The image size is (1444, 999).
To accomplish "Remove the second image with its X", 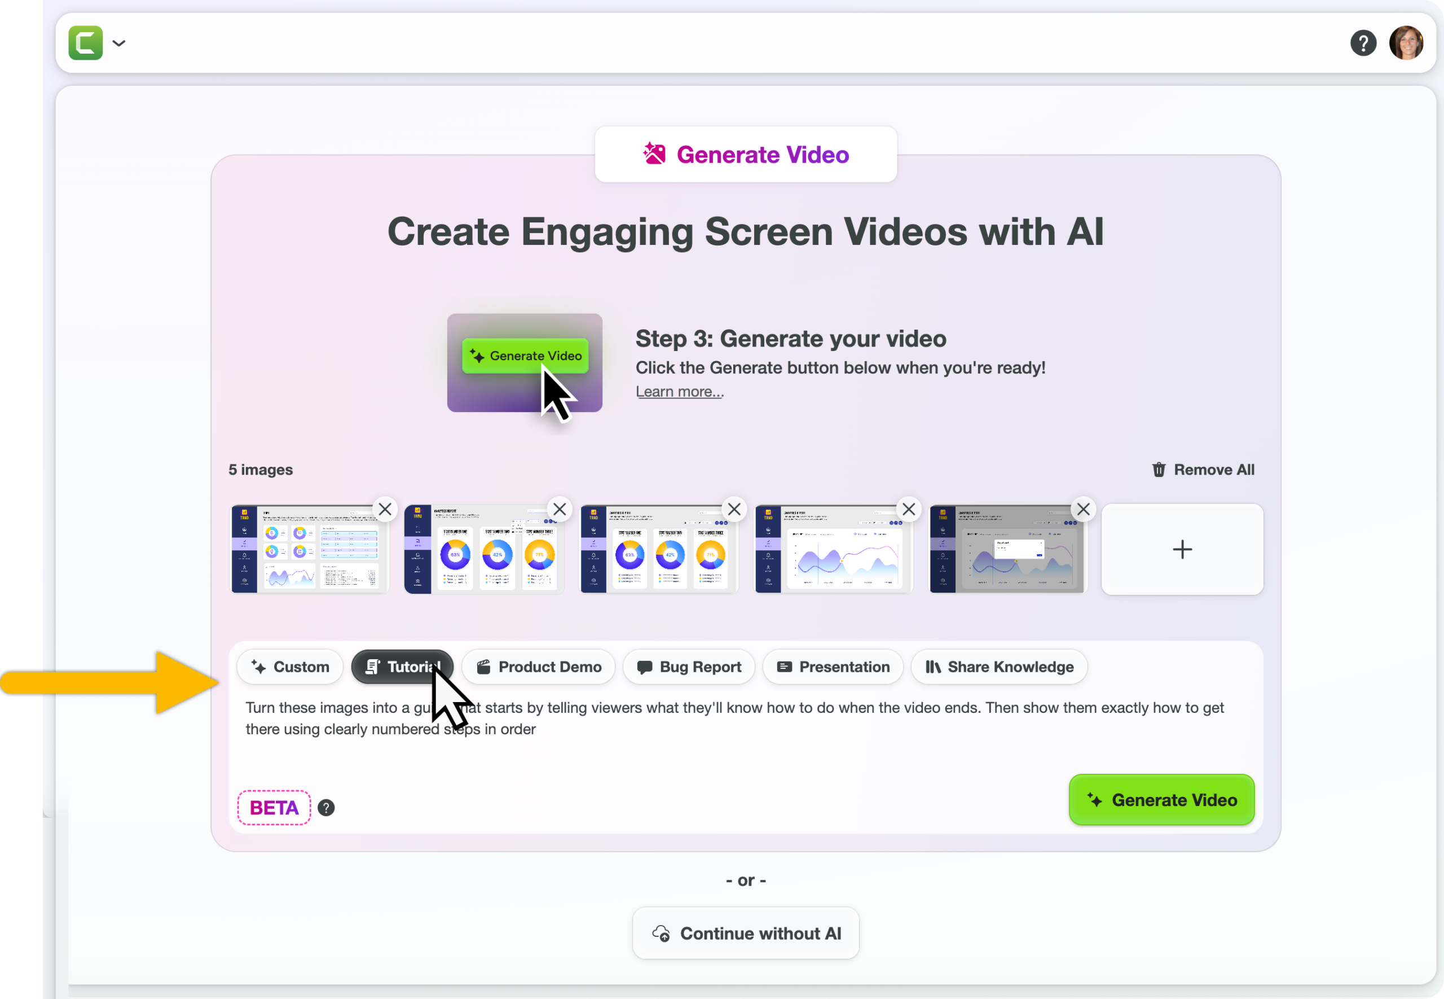I will pos(560,510).
